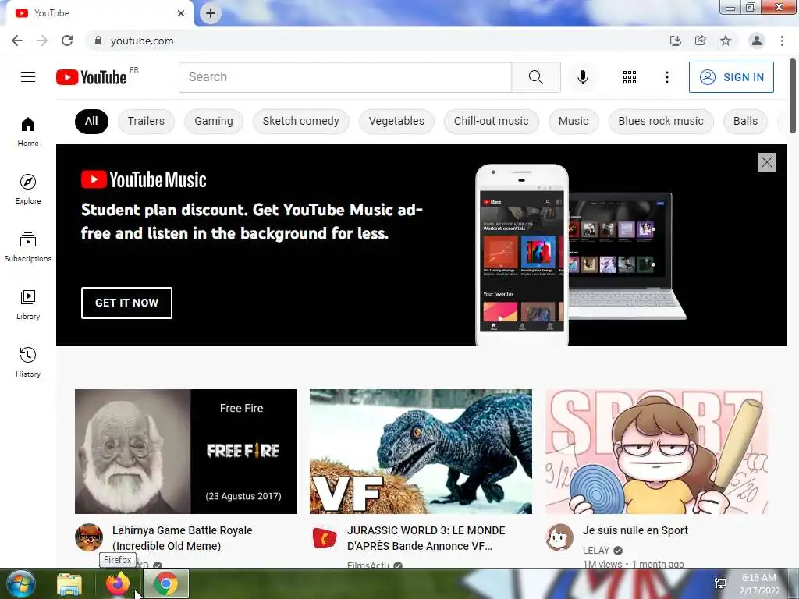The width and height of the screenshot is (799, 599).
Task: Open YouTube settings three-dot menu
Action: (666, 77)
